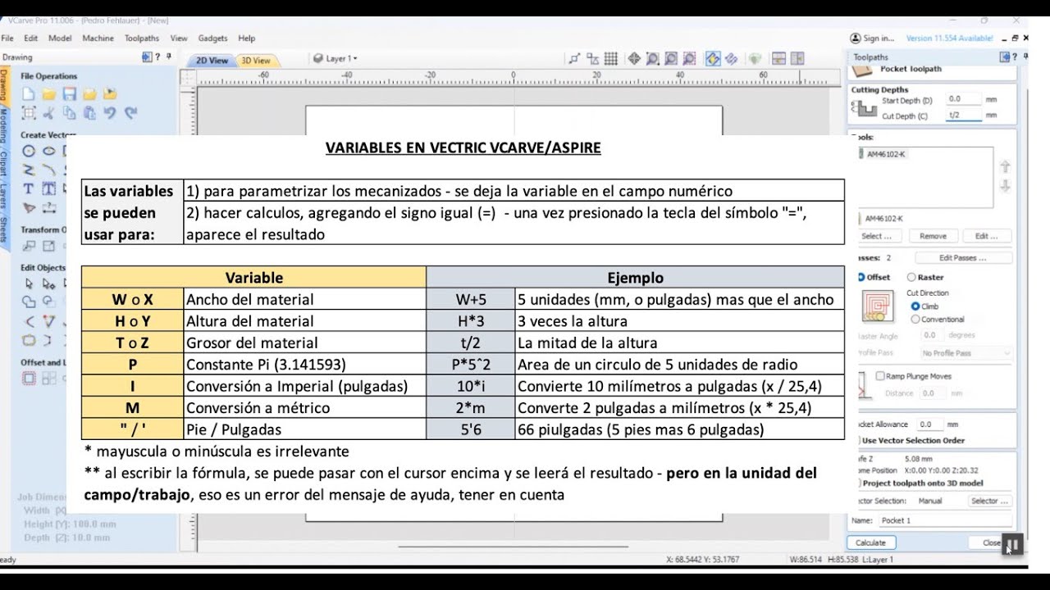
Task: Select the Text in box tool
Action: click(x=48, y=188)
